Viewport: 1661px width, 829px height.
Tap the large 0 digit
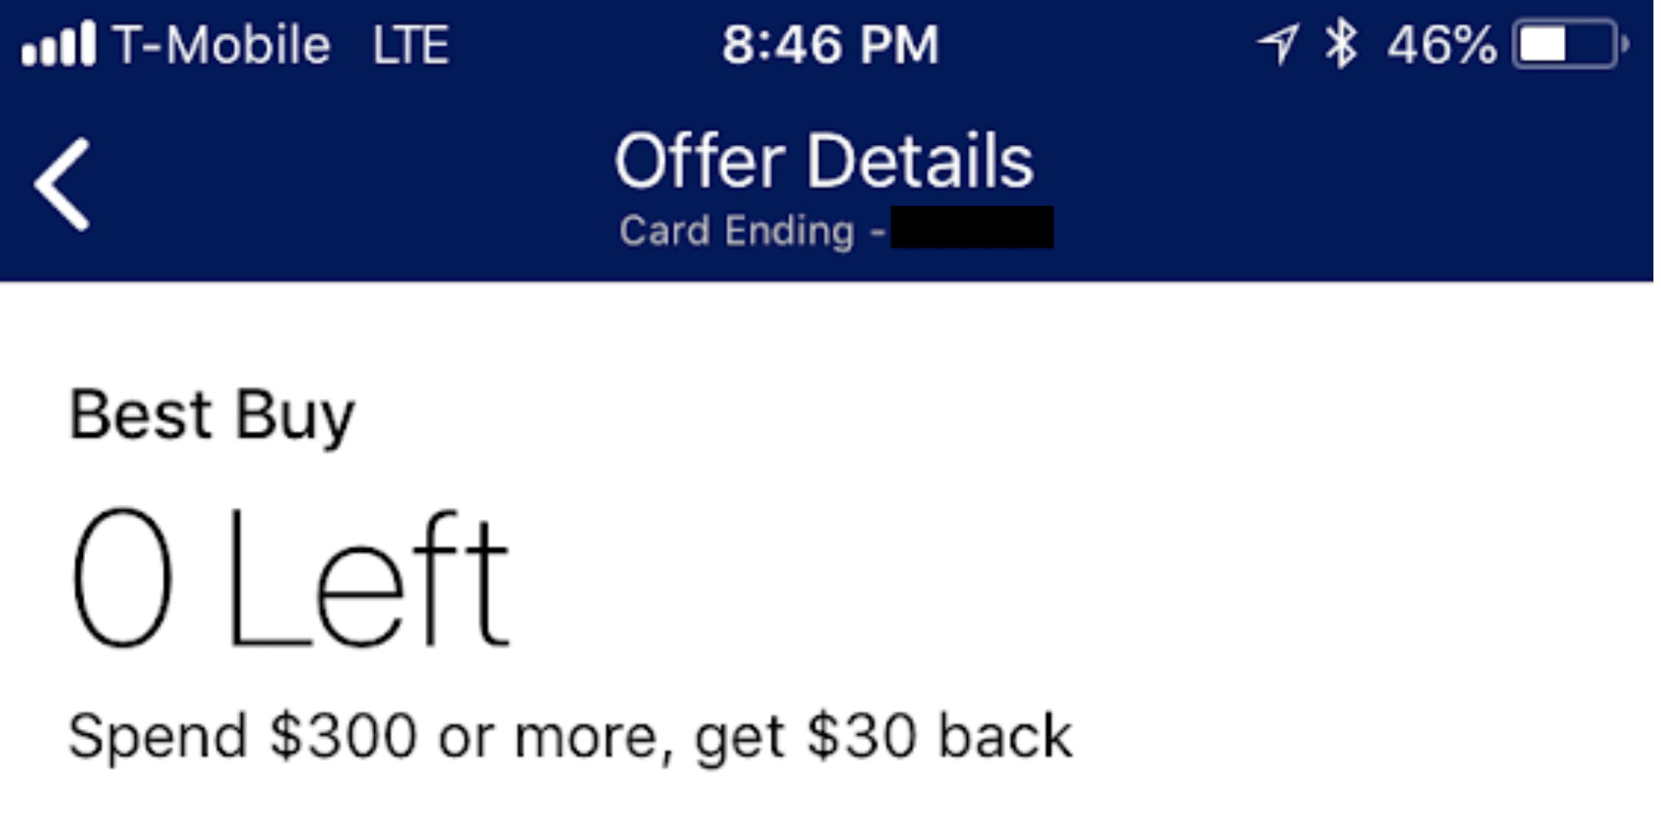122,577
